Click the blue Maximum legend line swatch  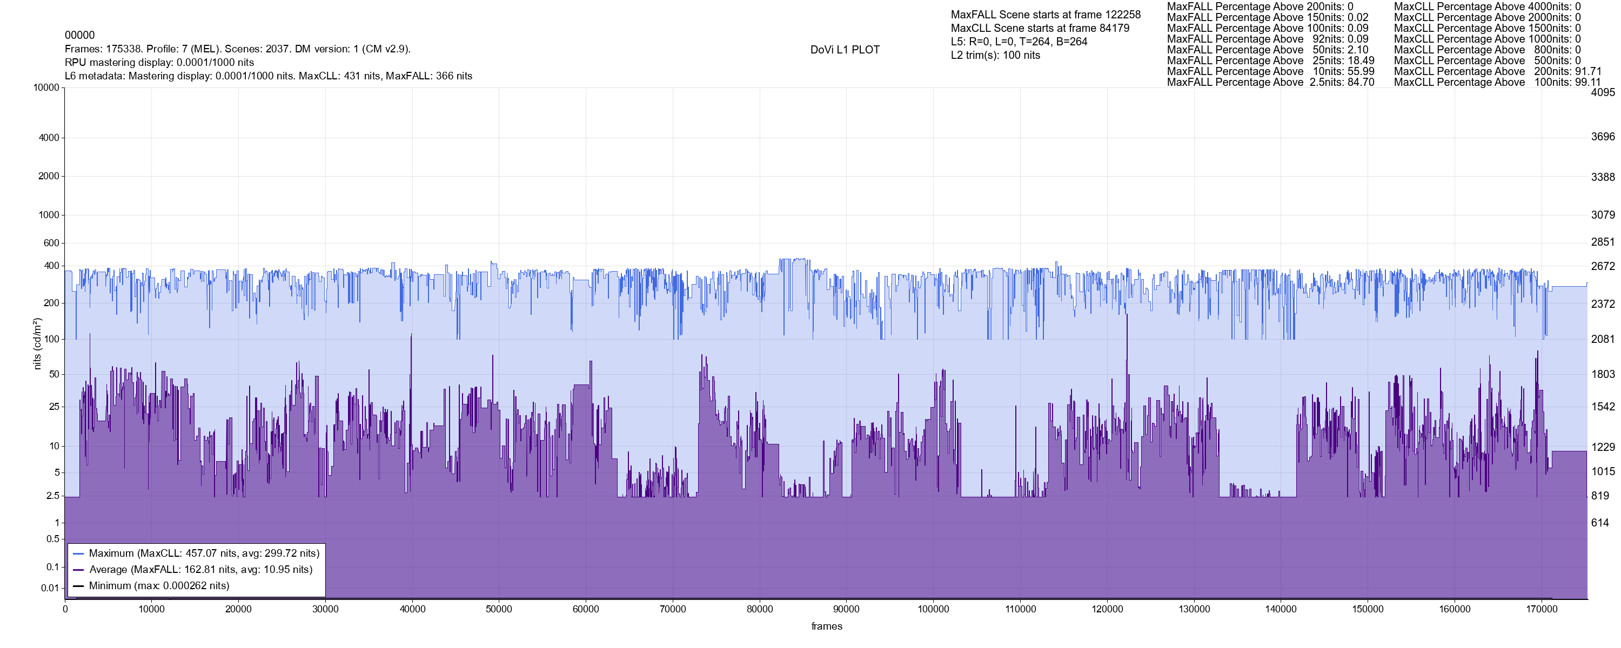tap(79, 553)
